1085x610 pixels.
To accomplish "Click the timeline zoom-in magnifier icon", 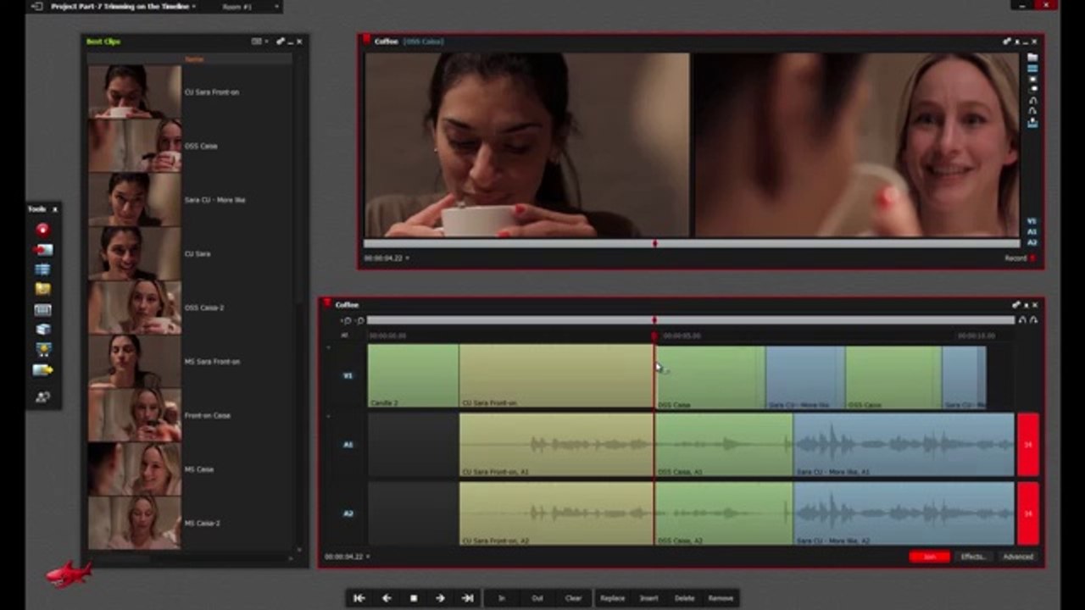I will click(346, 321).
